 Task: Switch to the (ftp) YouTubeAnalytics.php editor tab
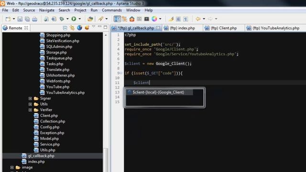276,28
